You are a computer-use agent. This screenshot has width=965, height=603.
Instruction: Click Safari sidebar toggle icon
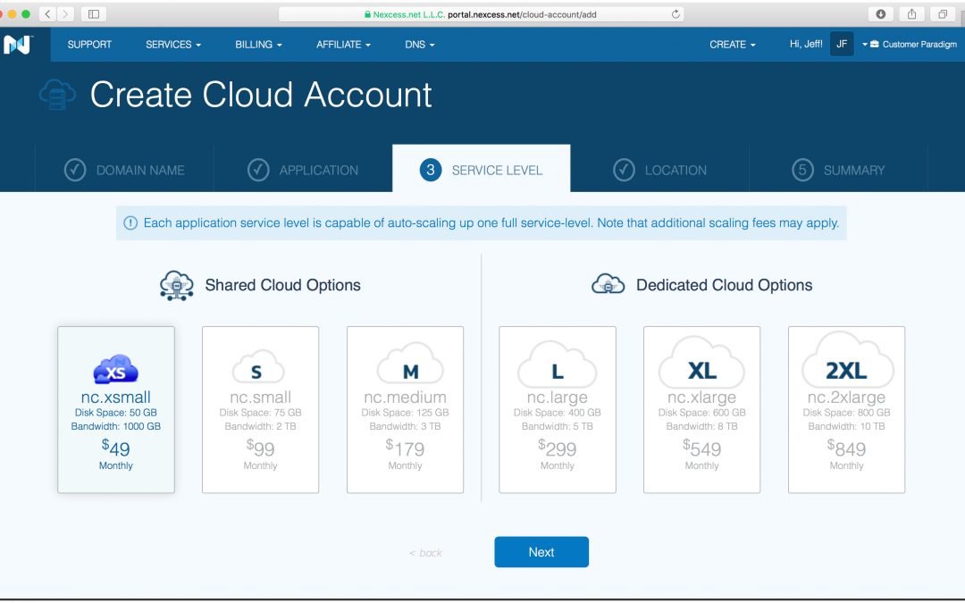(93, 14)
